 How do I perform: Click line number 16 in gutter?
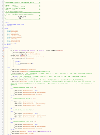(2, 23)
